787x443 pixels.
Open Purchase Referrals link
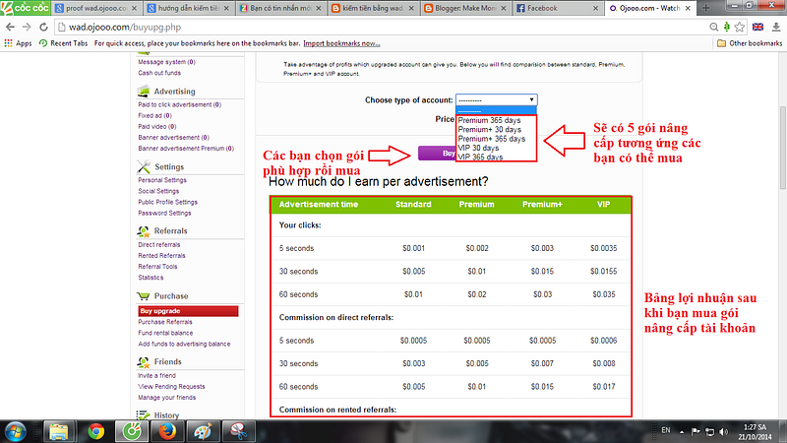tap(165, 323)
